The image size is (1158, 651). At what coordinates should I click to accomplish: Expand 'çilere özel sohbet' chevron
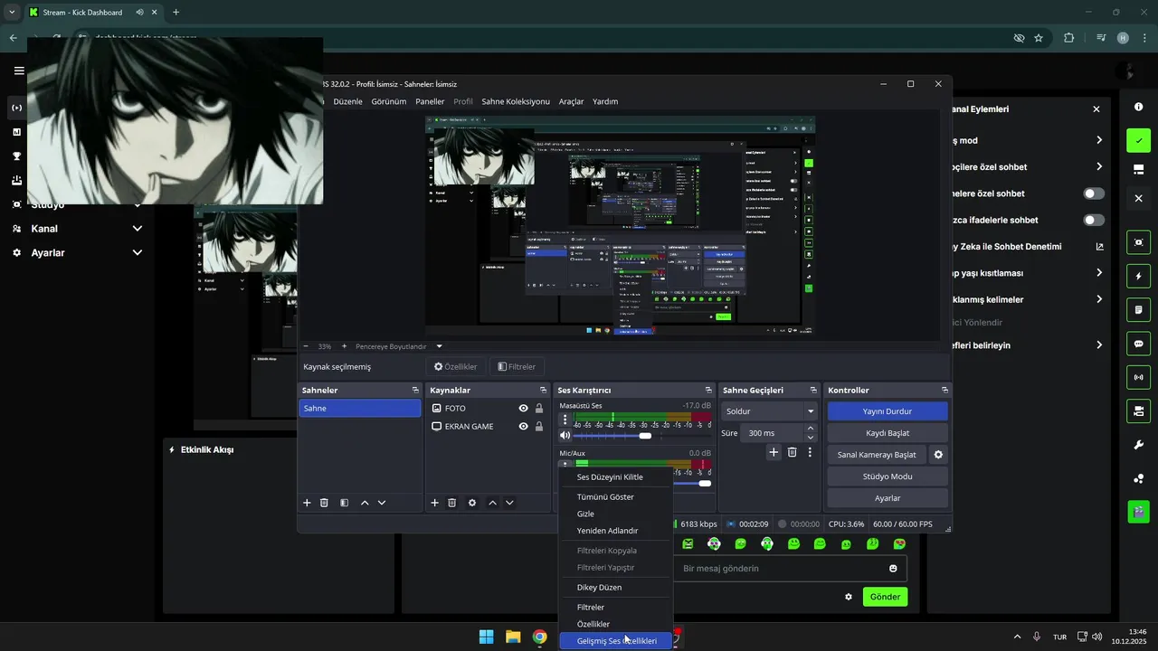click(1099, 166)
